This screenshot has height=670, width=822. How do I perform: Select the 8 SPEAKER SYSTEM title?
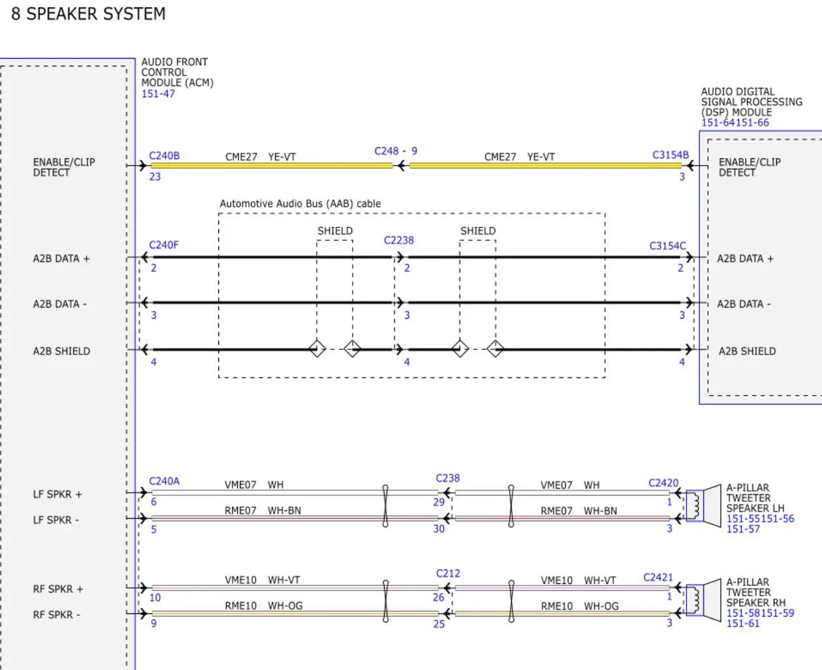88,14
